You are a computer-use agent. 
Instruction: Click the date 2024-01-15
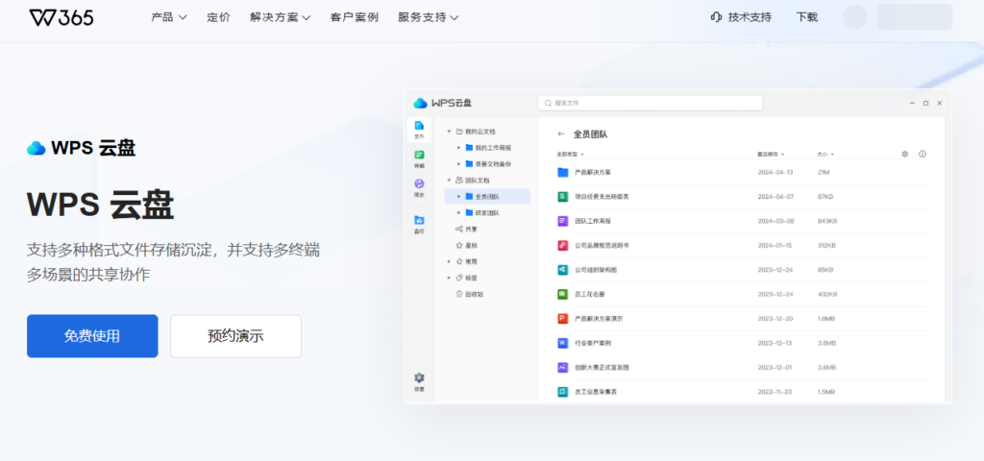tap(775, 245)
